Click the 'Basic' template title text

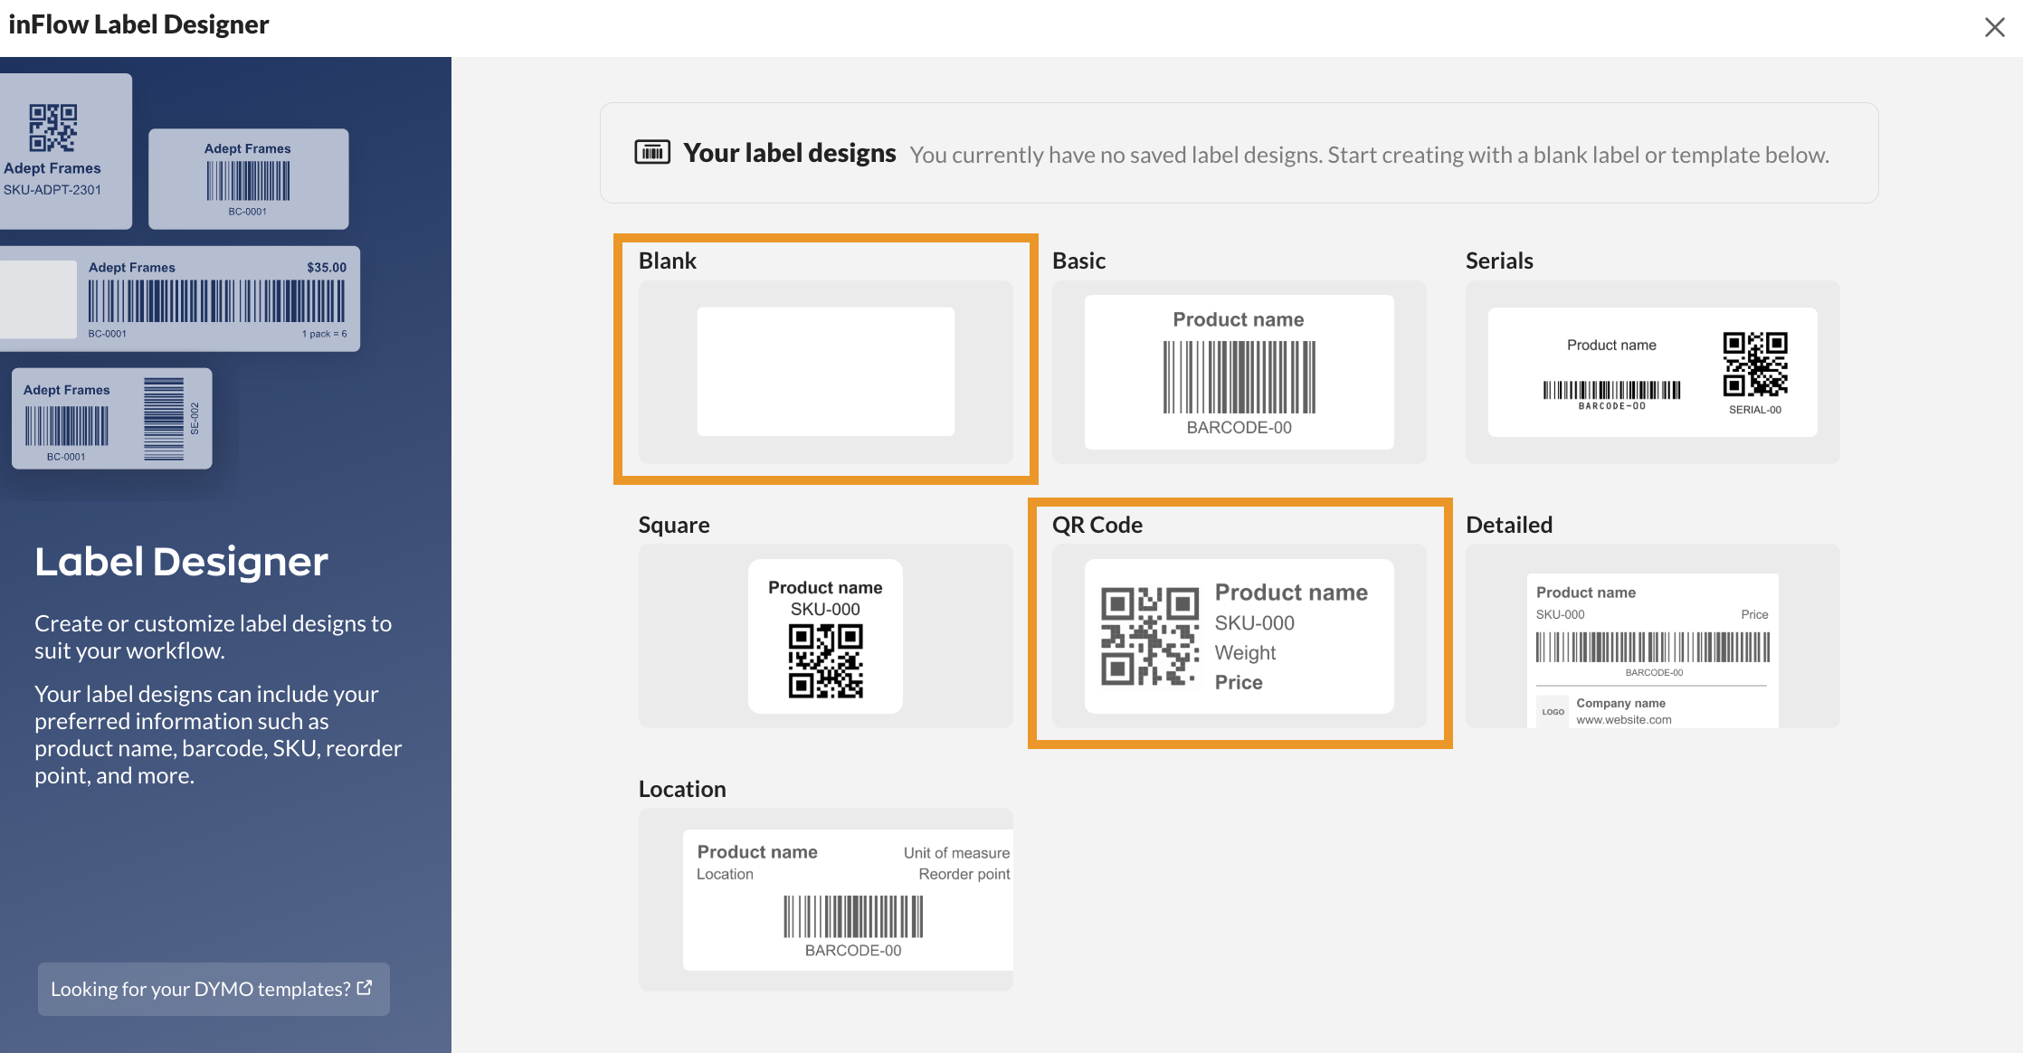(x=1078, y=261)
